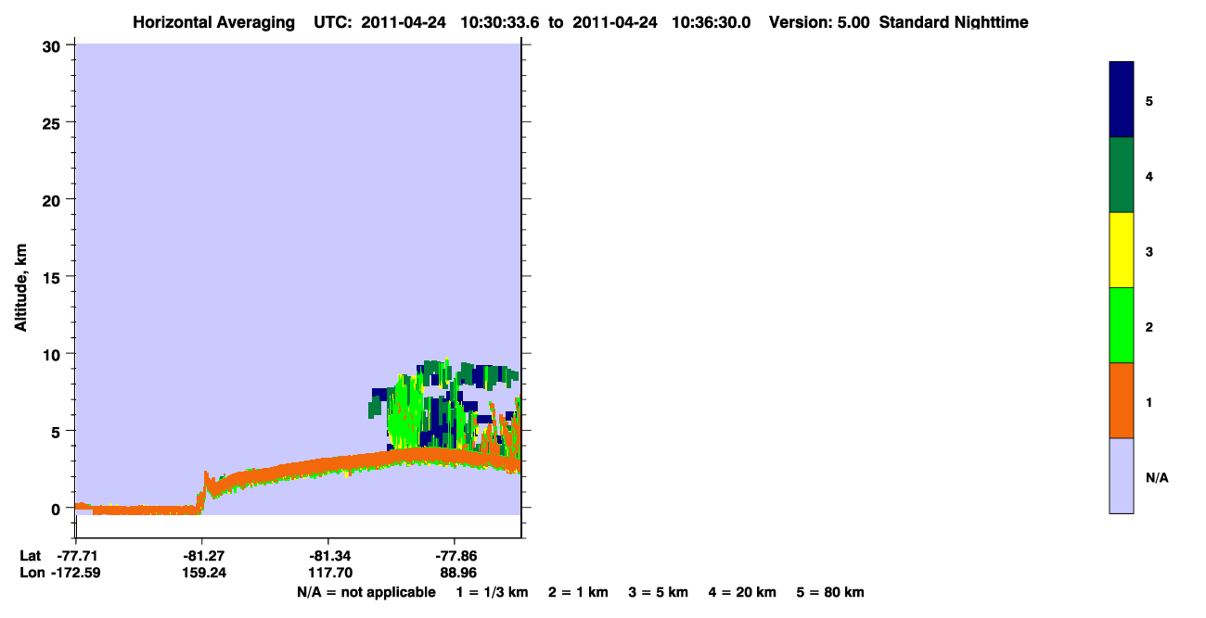Click the colorbar label 4
The height and width of the screenshot is (618, 1206).
[1149, 175]
